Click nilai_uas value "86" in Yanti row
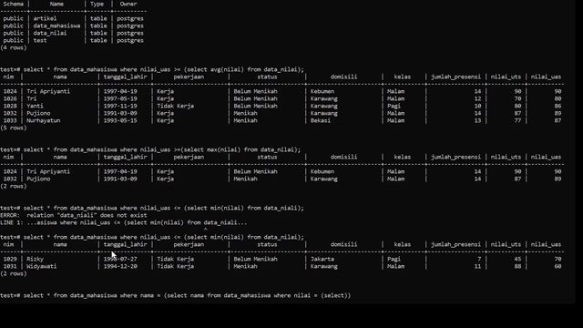 [x=557, y=106]
